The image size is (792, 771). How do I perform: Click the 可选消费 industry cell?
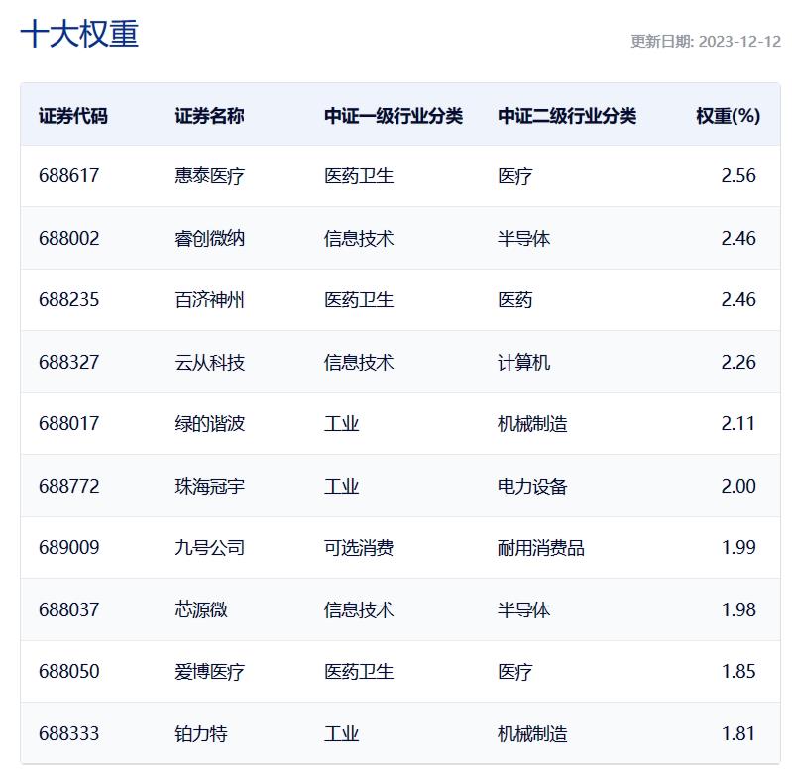click(x=359, y=547)
